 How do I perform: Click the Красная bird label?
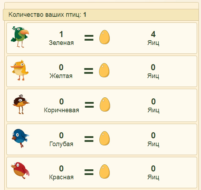pos(61,177)
